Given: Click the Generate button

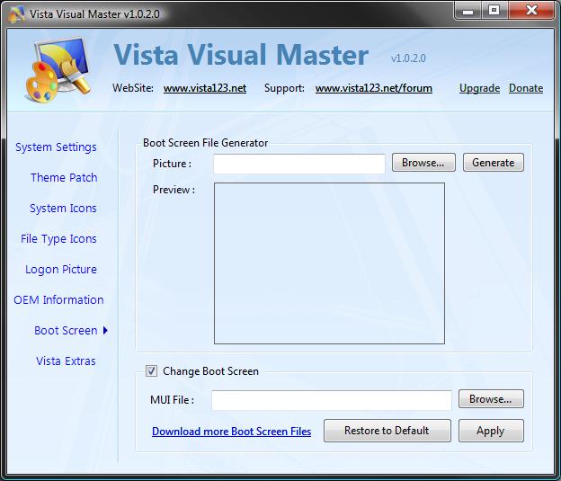Looking at the screenshot, I should click(x=494, y=163).
